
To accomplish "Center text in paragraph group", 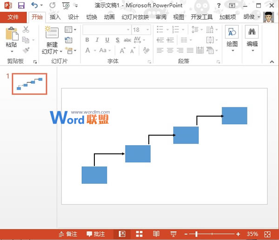I will (x=170, y=51).
